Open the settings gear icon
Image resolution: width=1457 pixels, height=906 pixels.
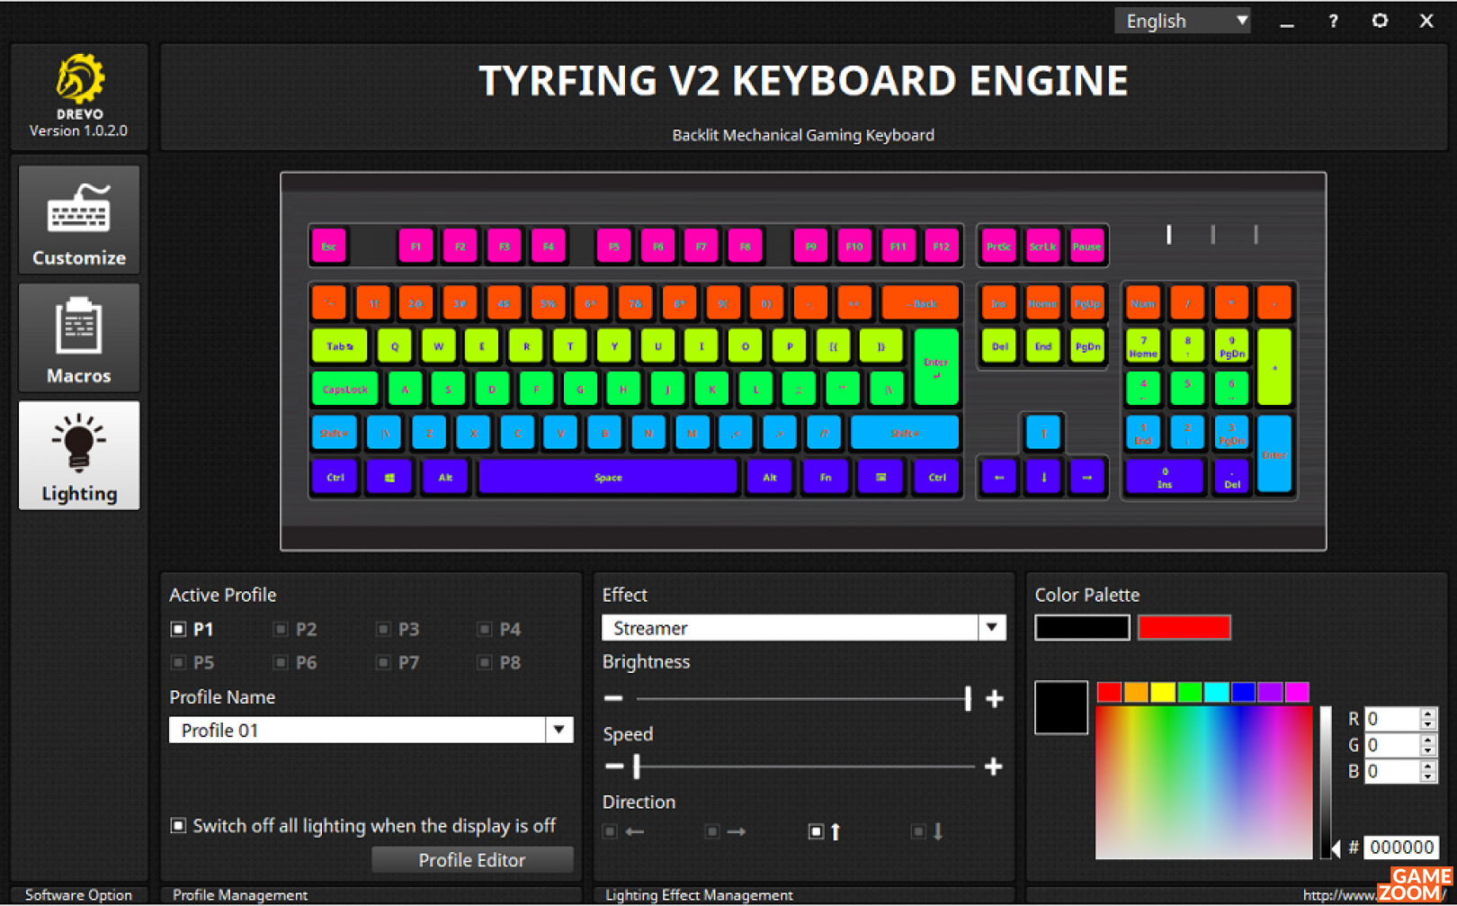tap(1380, 20)
